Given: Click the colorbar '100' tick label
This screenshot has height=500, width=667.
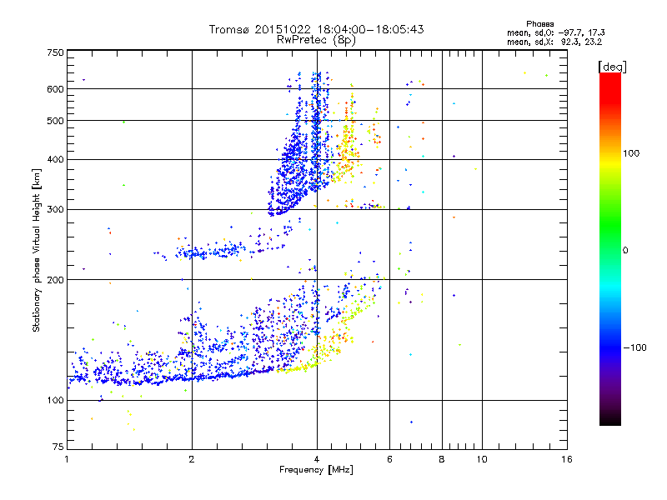Looking at the screenshot, I should click(x=631, y=153).
